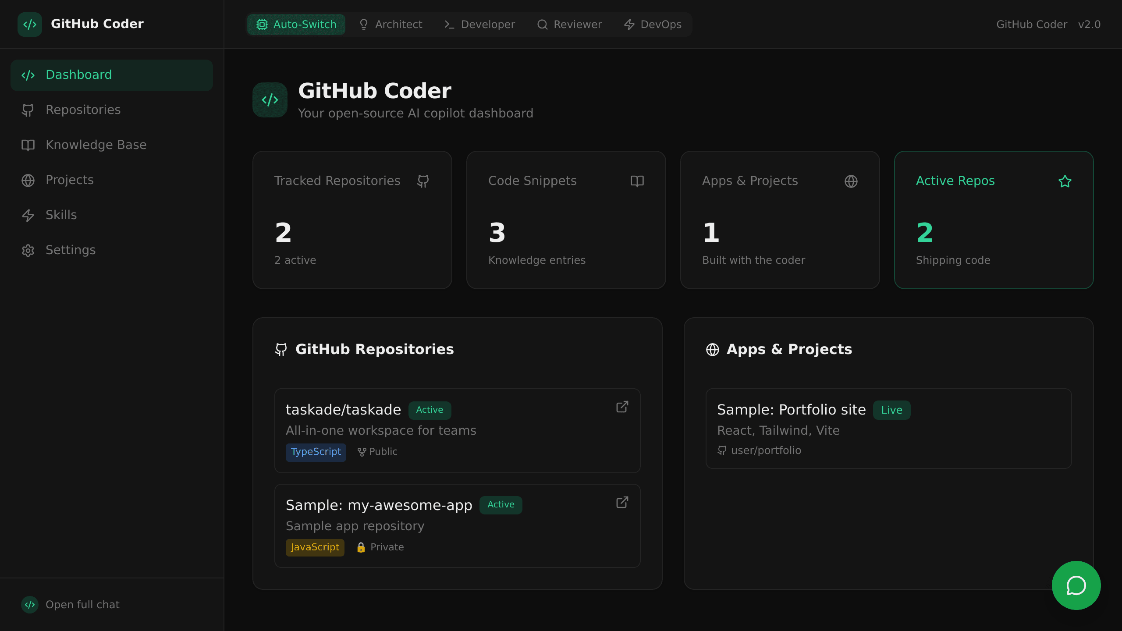Click the book icon in Code Snippets card
This screenshot has width=1122, height=631.
[x=637, y=181]
